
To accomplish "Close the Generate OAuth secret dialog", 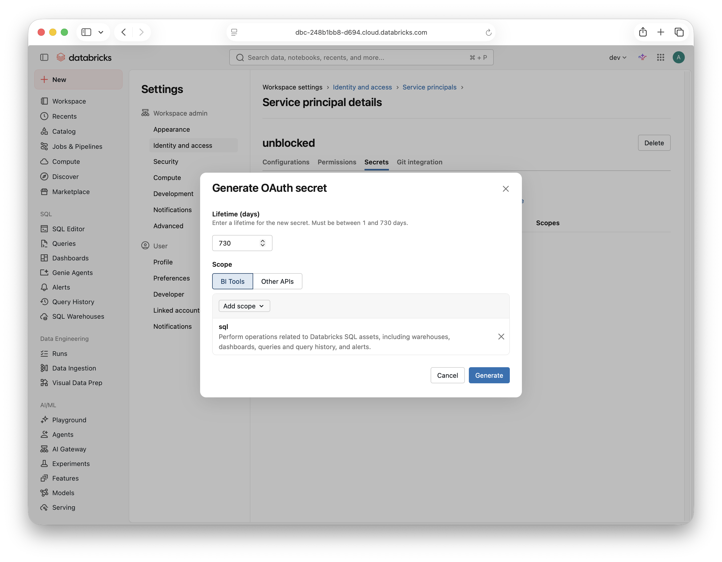I will (506, 189).
